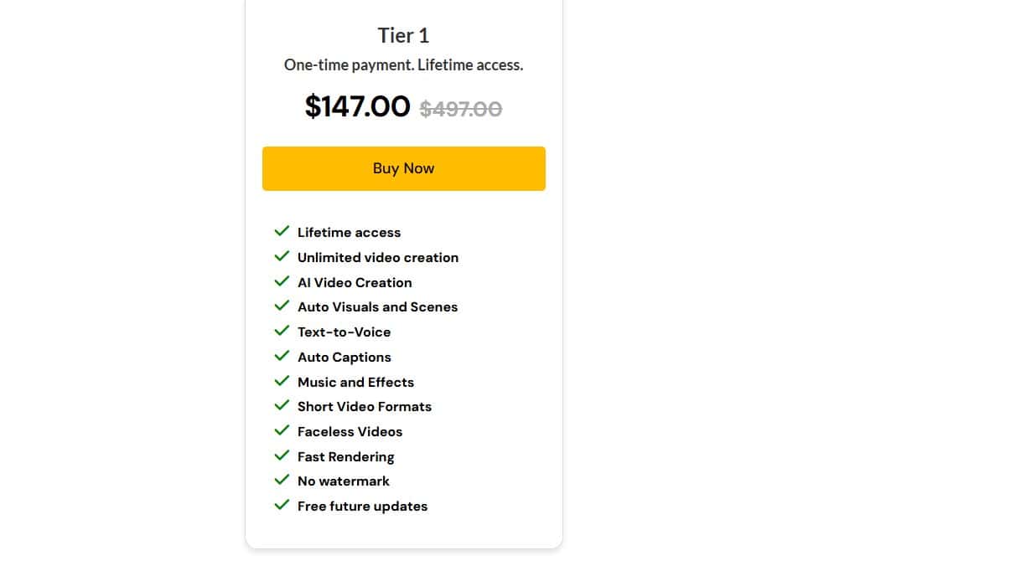Select the Free future updates check icon
The height and width of the screenshot is (566, 1026).
point(282,505)
